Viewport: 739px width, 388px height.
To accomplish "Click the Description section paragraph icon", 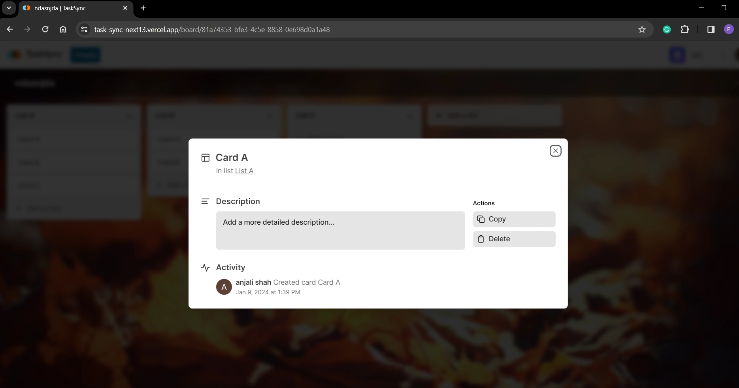I will coord(205,201).
